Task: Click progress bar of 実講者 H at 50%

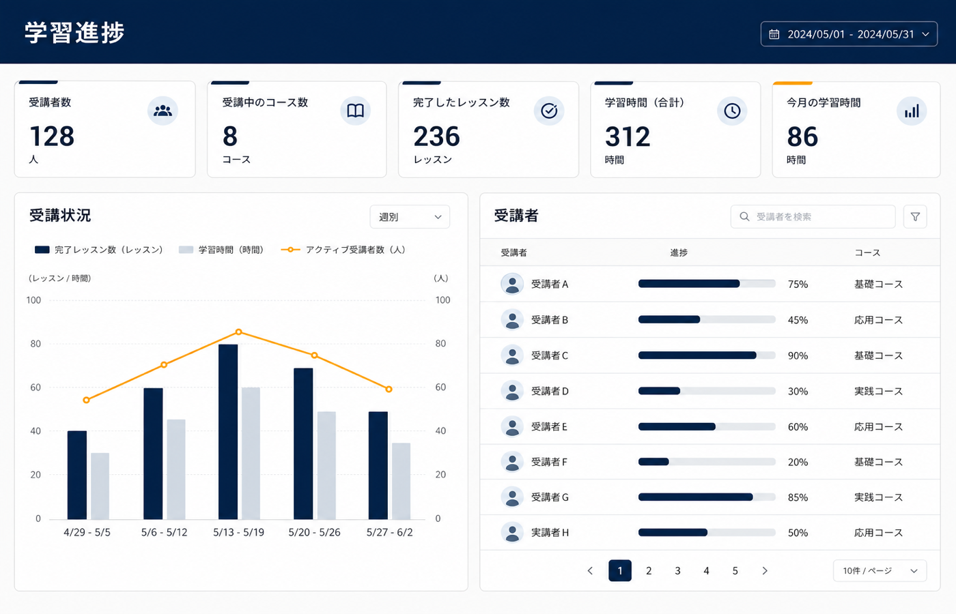Action: 707,532
